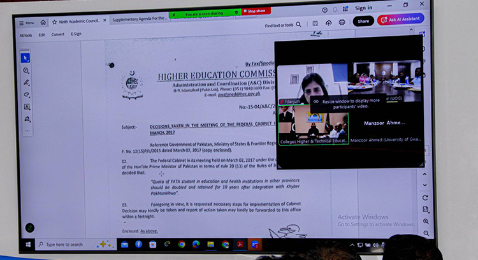Expand more tools three-dots in sidebar
Viewport: 478px width, 260px height.
[27, 131]
